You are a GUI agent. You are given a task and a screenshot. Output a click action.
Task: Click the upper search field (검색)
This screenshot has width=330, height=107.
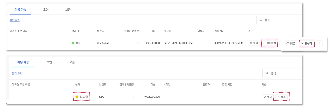pyautogui.click(x=278, y=20)
